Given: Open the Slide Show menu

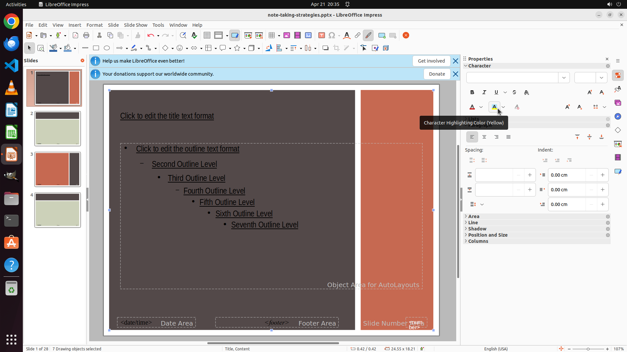Looking at the screenshot, I should pyautogui.click(x=136, y=25).
